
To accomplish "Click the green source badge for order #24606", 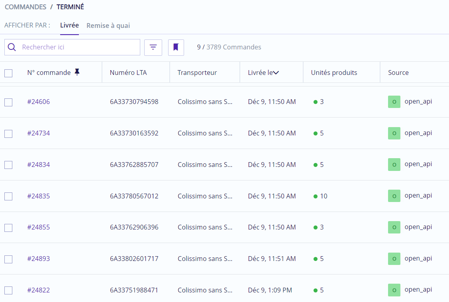I will point(394,102).
